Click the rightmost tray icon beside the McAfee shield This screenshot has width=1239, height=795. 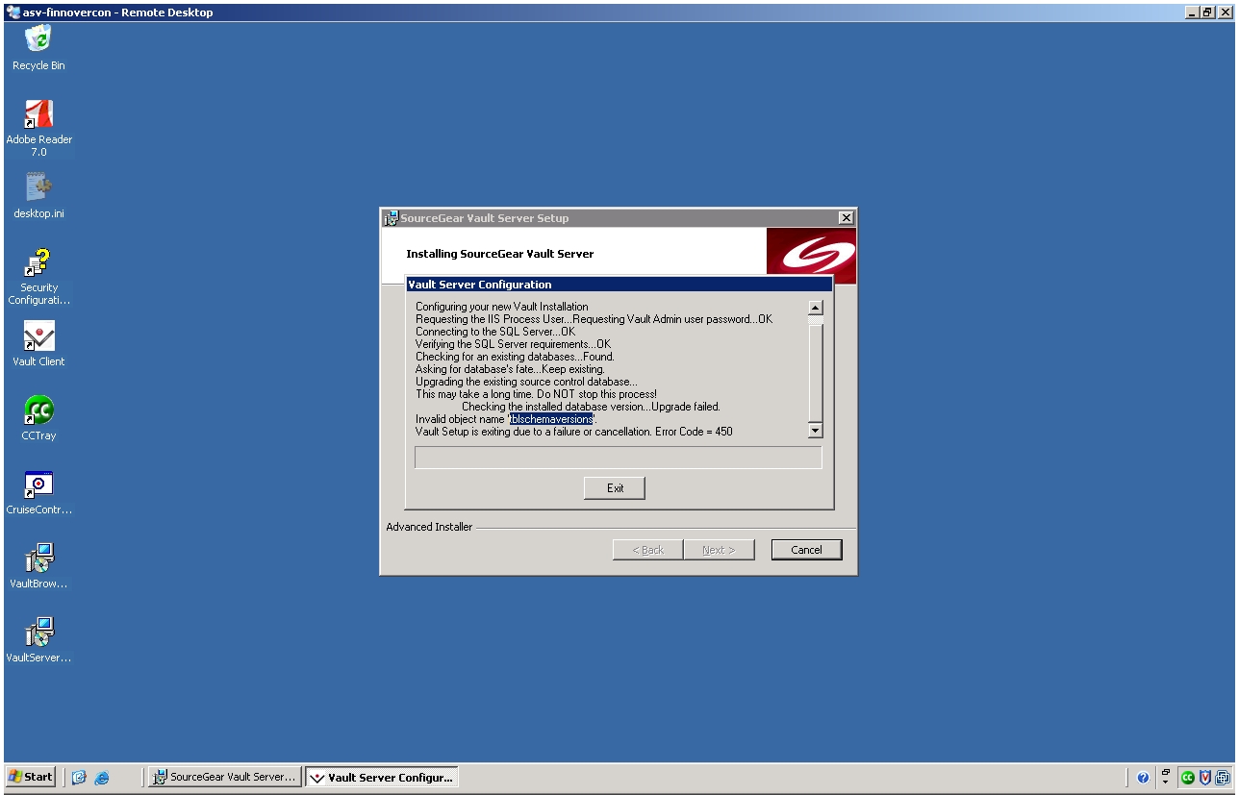pyautogui.click(x=1222, y=778)
